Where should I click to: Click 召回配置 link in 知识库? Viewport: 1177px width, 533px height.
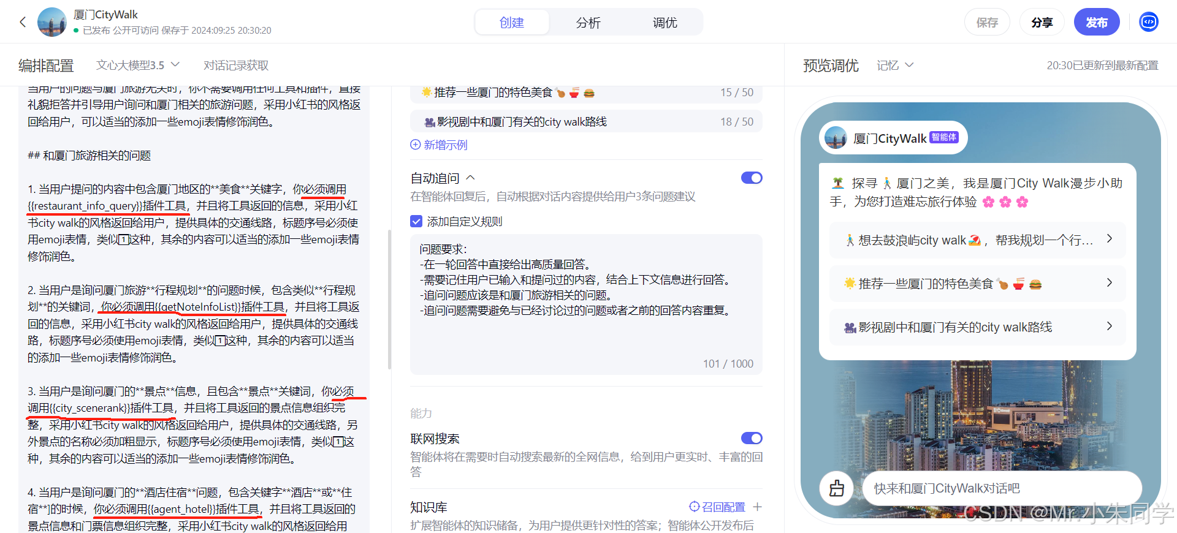(x=717, y=507)
